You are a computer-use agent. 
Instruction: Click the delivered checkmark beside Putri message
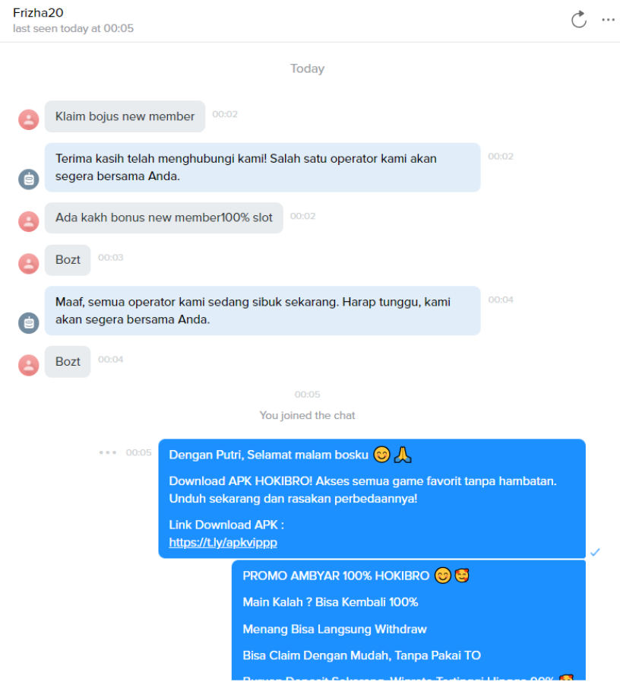point(595,552)
